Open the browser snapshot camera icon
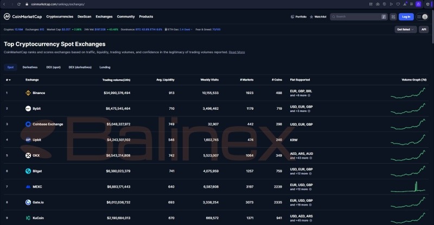 pos(378,4)
